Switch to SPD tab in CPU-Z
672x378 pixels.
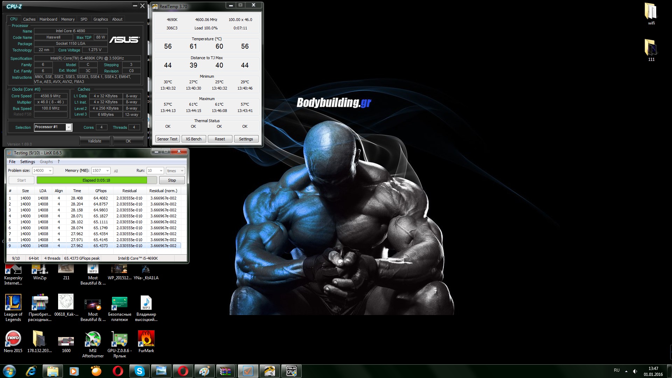click(x=84, y=19)
